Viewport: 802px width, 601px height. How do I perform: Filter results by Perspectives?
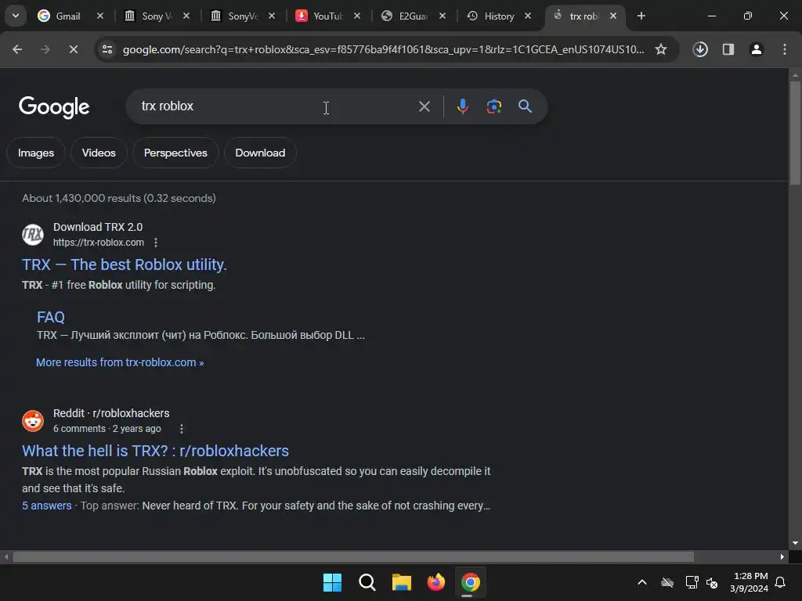click(x=175, y=153)
